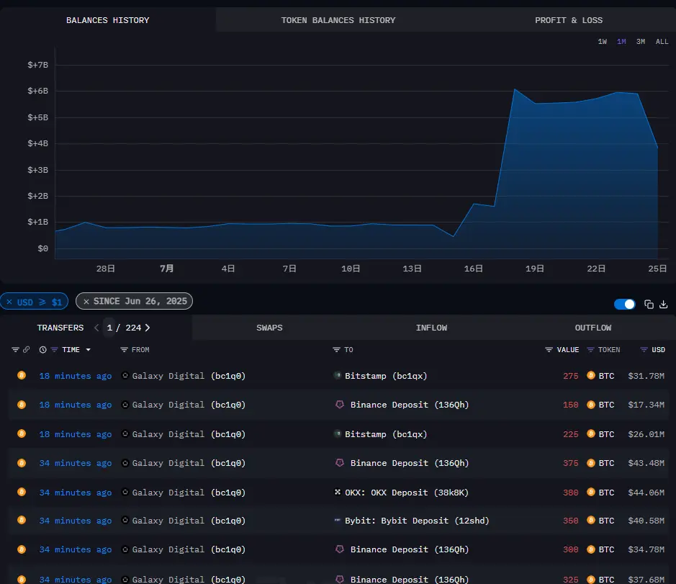Expand the TIME sort dropdown arrow
The width and height of the screenshot is (676, 584).
pos(88,350)
